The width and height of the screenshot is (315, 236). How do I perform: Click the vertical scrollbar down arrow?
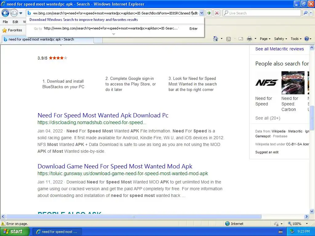pos(312,211)
